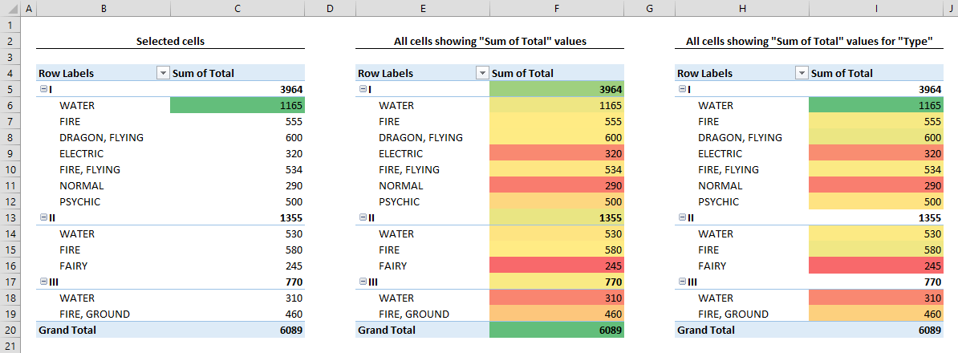The height and width of the screenshot is (353, 958).
Task: Collapse group I in column H pivot
Action: (682, 89)
